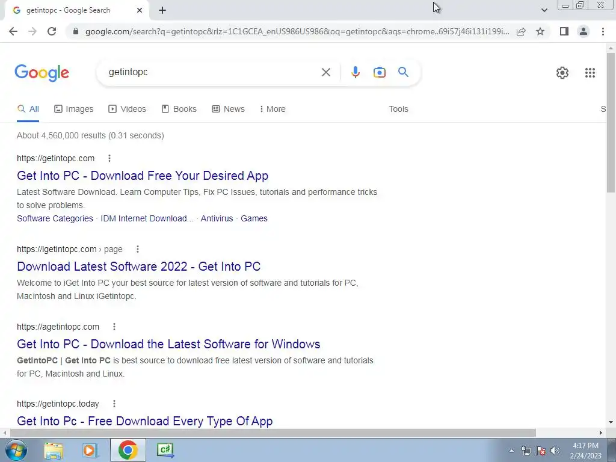Open the Antivirus sitelink

[x=217, y=218]
